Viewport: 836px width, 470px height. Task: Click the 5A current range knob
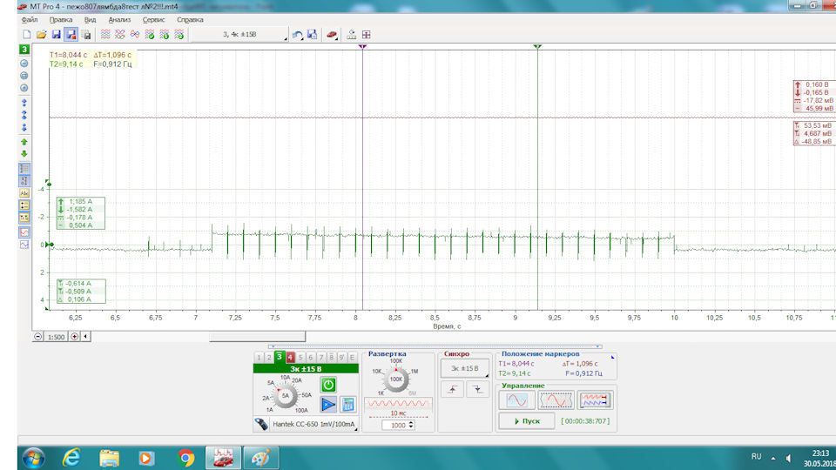click(285, 396)
